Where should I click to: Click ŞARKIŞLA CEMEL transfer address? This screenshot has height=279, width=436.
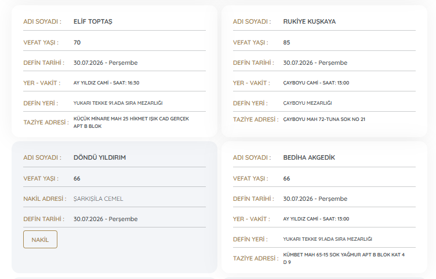[98, 199]
